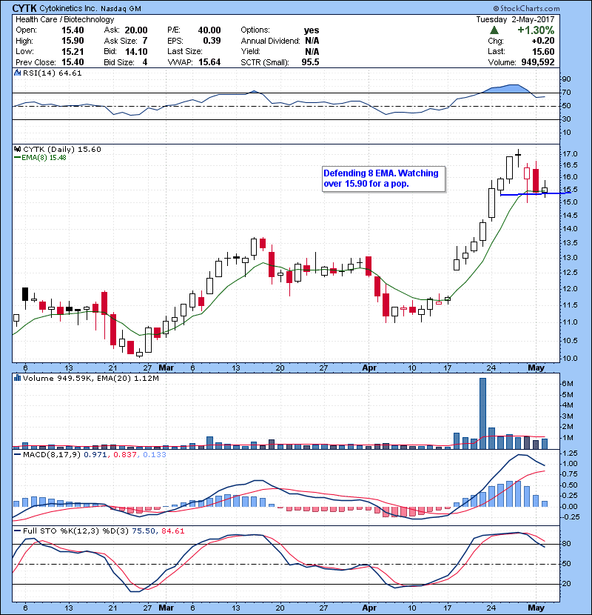Image resolution: width=592 pixels, height=615 pixels.
Task: Click the High value 15.90
Action: coord(73,41)
